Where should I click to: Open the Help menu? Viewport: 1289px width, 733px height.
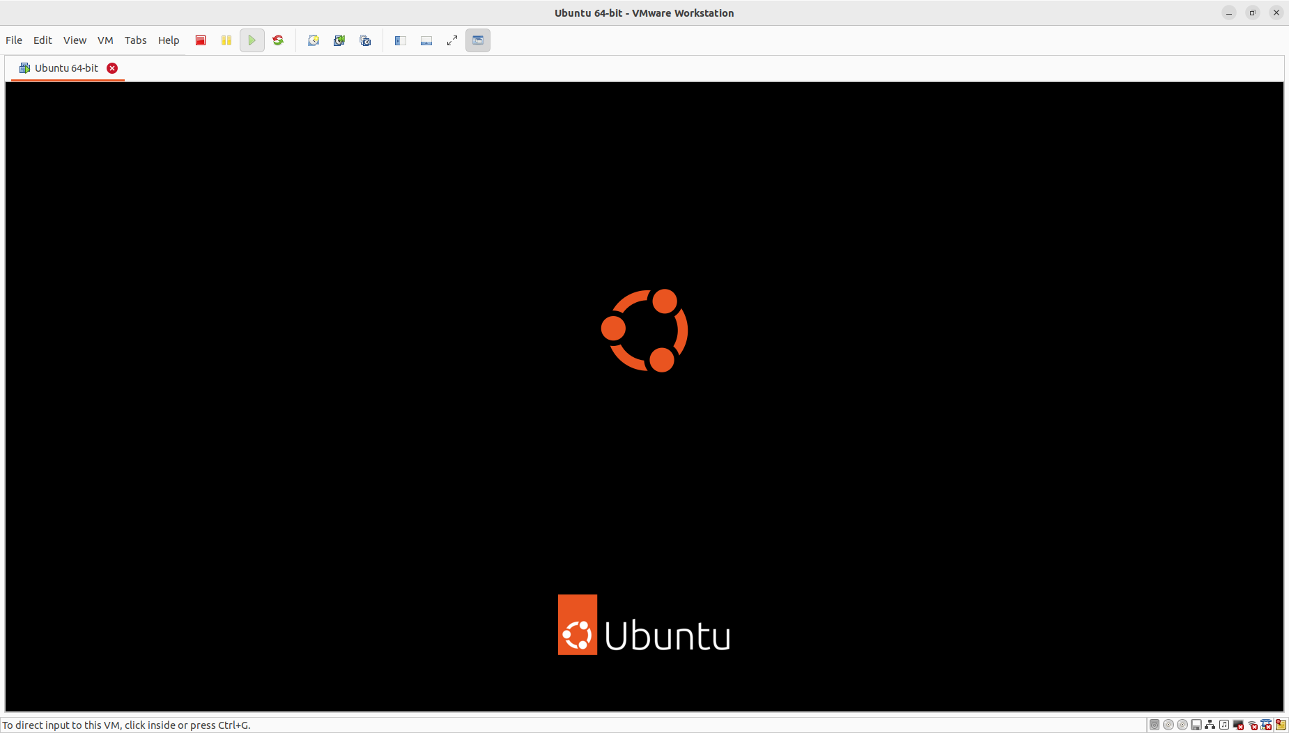pos(169,40)
